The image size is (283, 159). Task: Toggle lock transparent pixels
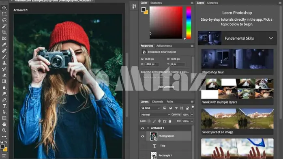pyautogui.click(x=149, y=121)
